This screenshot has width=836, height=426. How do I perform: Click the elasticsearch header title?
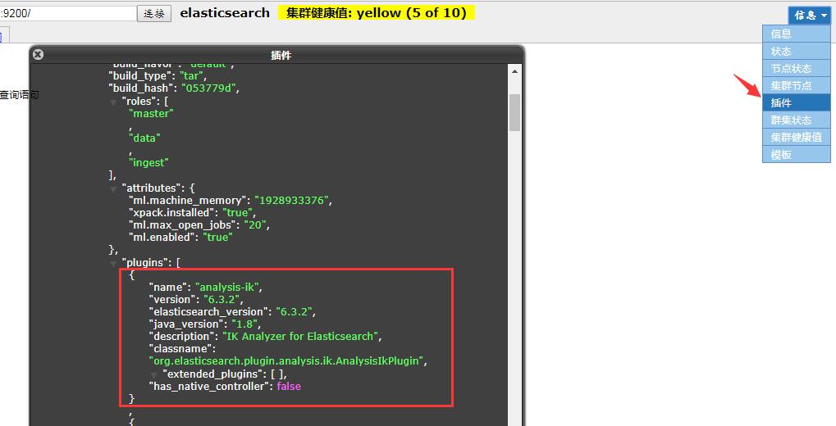click(x=225, y=13)
